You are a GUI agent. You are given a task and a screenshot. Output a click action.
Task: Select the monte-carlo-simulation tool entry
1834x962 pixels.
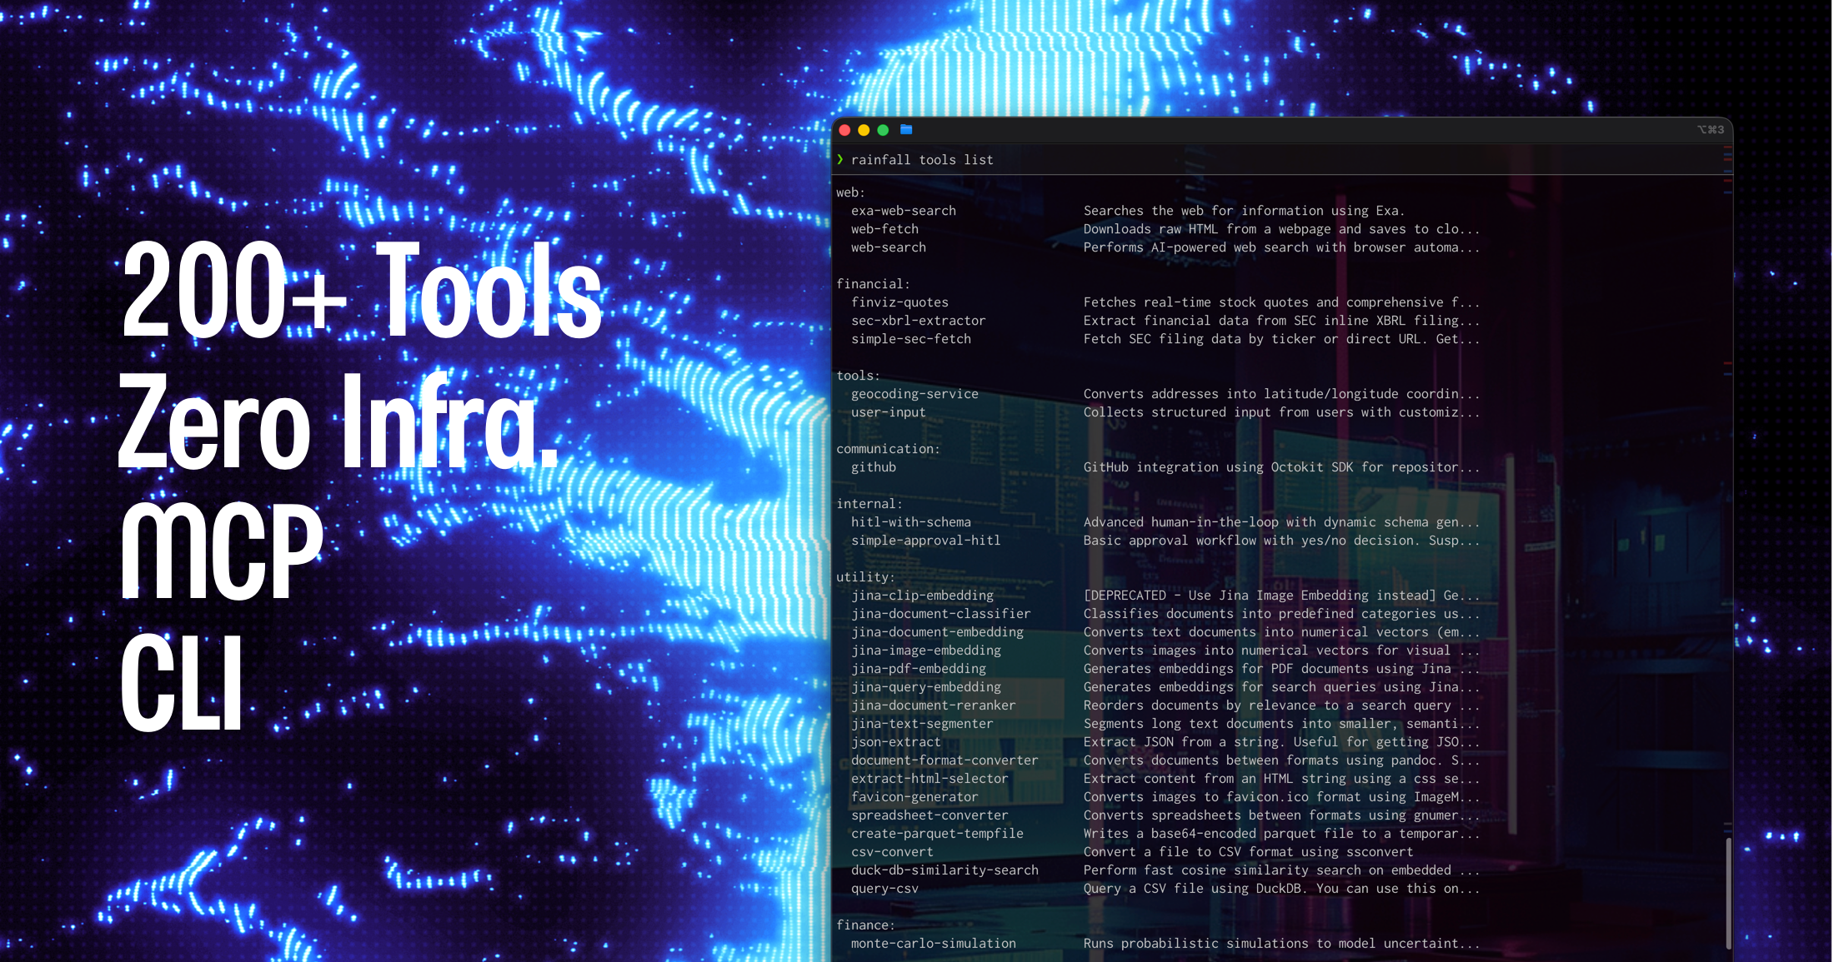pyautogui.click(x=933, y=943)
